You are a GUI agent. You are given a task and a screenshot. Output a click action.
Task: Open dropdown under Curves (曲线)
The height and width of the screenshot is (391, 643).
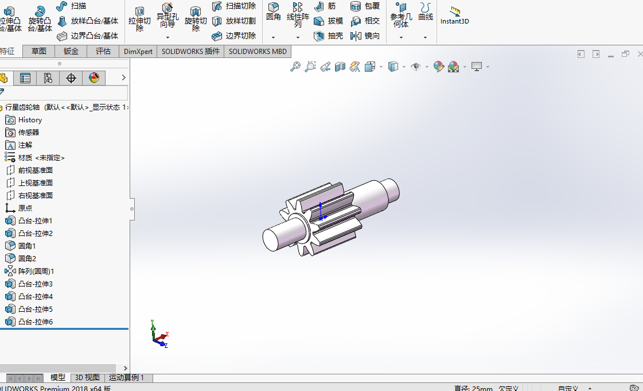tap(425, 37)
